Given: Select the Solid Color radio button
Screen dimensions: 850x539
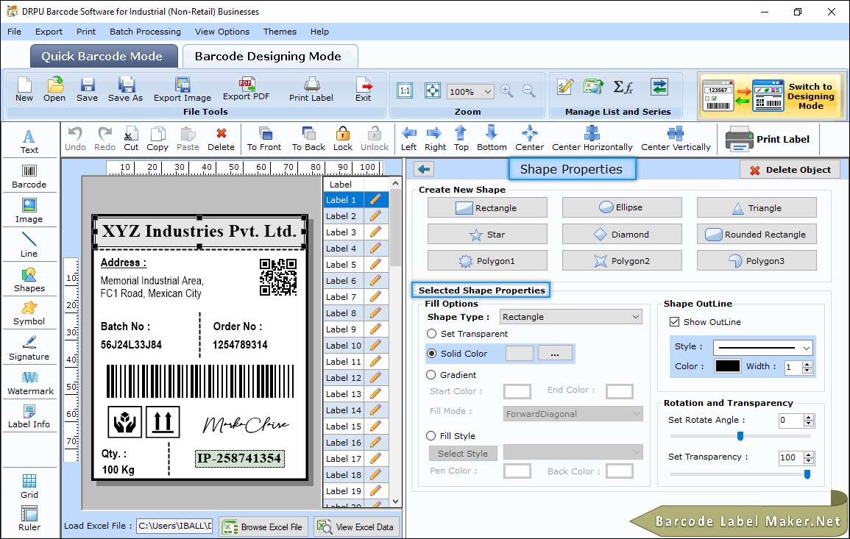Looking at the screenshot, I should pyautogui.click(x=431, y=353).
